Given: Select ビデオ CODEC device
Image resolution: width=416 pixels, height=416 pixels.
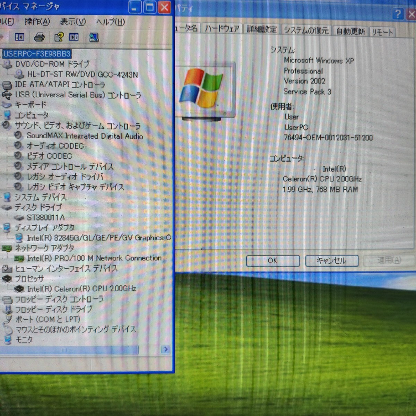Looking at the screenshot, I should pyautogui.click(x=50, y=156).
